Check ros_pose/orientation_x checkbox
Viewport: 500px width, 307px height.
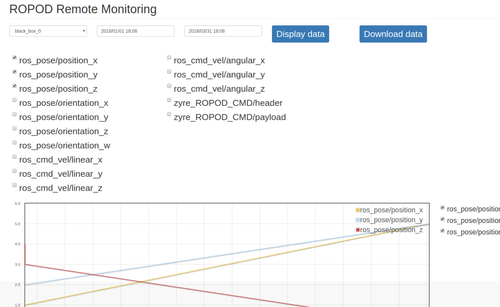pyautogui.click(x=15, y=100)
